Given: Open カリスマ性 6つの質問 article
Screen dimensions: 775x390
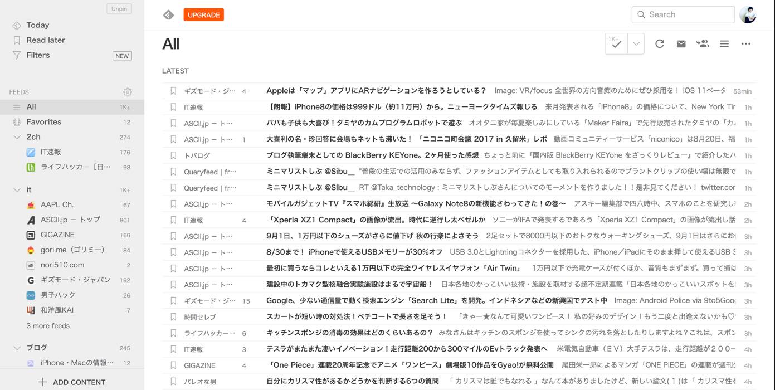Looking at the screenshot, I should (353, 382).
